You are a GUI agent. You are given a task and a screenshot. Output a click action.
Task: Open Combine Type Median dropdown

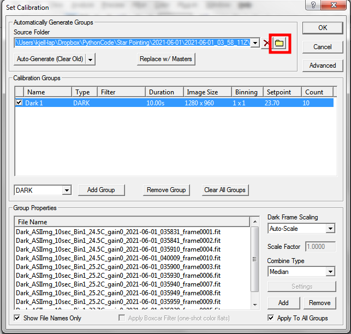point(330,272)
